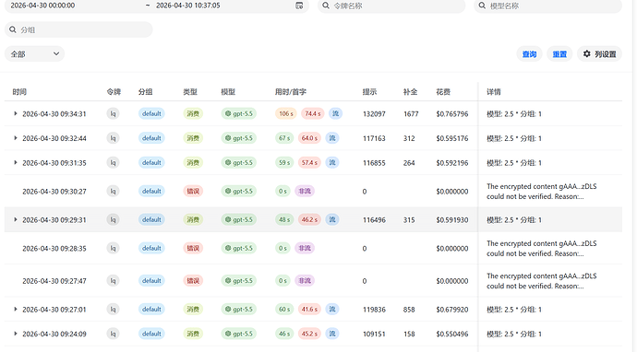Click the start date 2026-04-30 00:00:00 field
The image size is (637, 352).
[42, 6]
